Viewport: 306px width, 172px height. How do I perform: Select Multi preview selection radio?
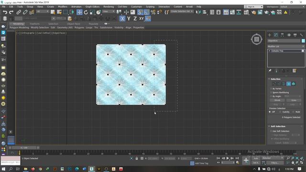tap(293, 112)
